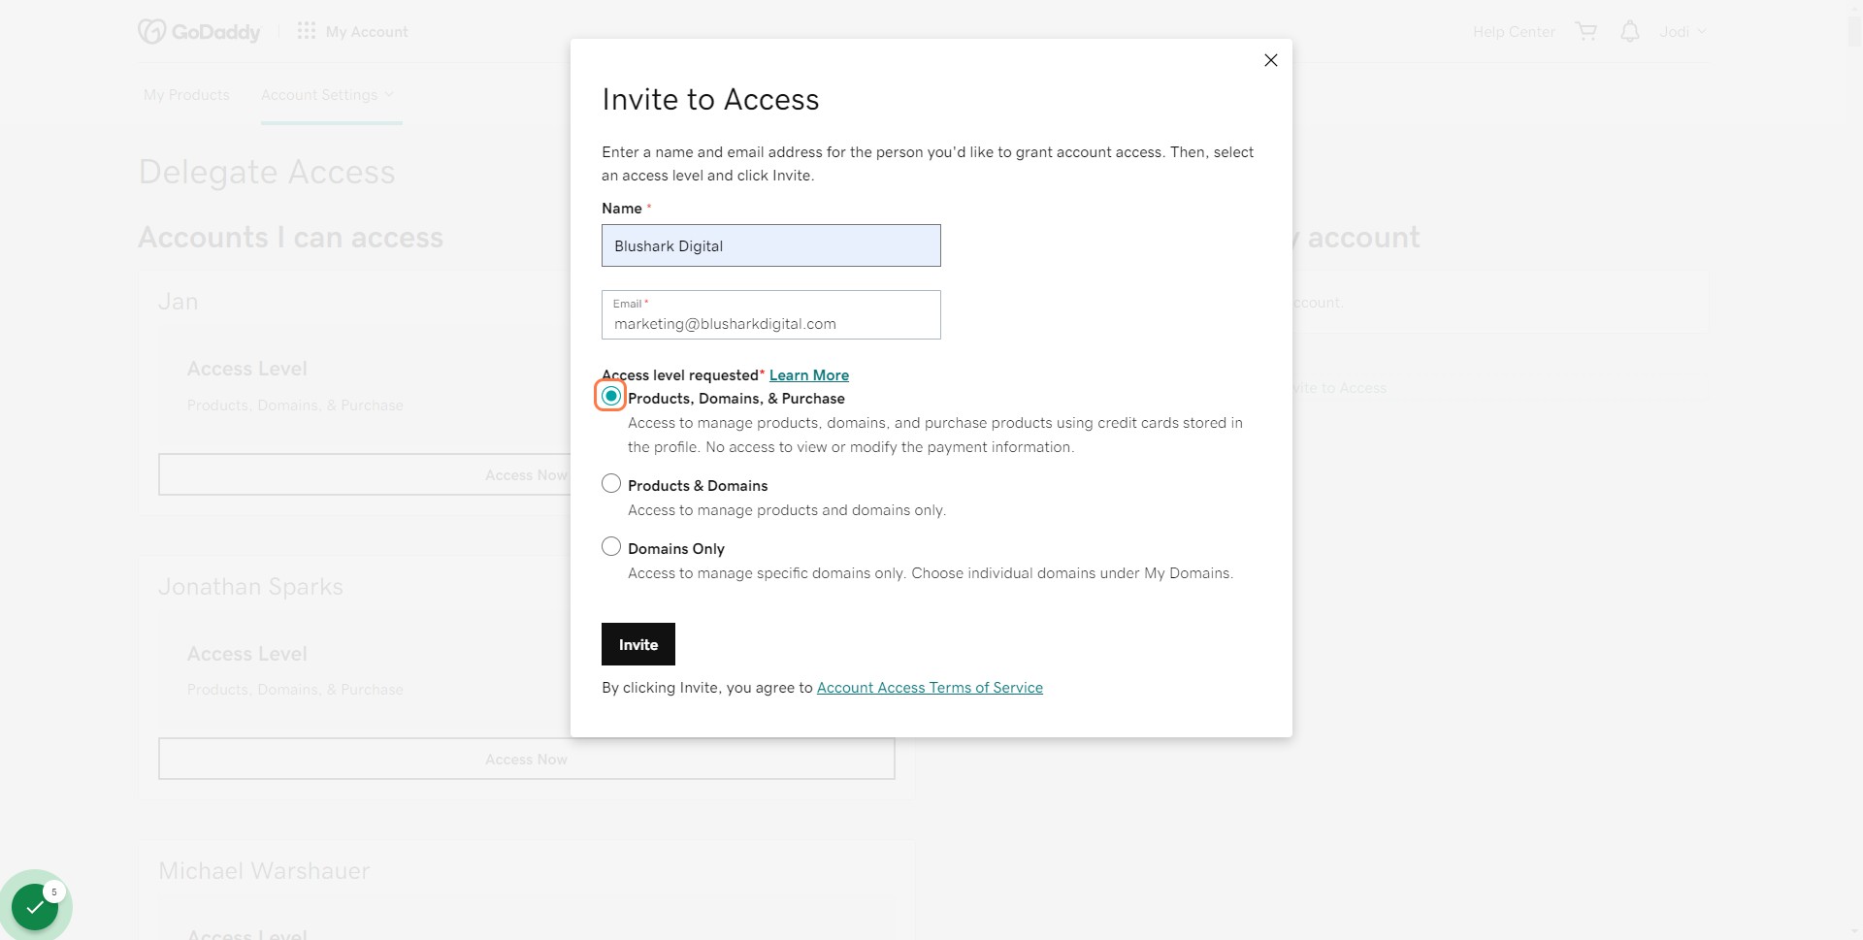
Task: Click Access Now under Jan
Action: coord(364,474)
